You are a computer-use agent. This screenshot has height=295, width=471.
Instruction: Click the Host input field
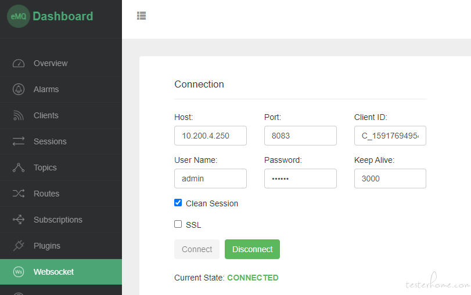point(210,136)
